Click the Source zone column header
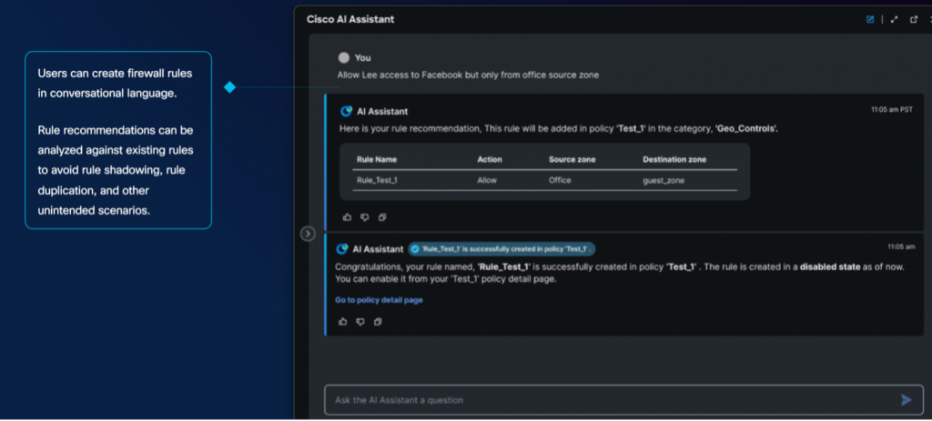The width and height of the screenshot is (932, 421). pos(575,159)
